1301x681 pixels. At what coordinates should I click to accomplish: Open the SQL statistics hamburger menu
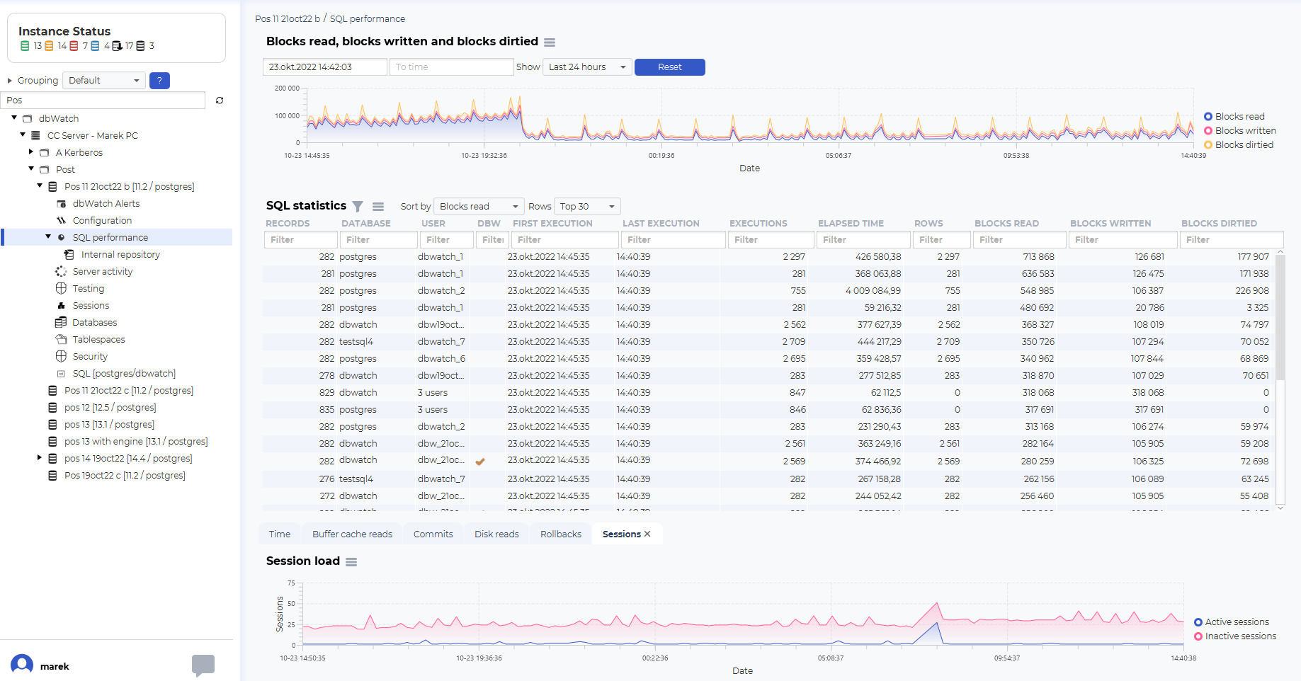click(378, 207)
